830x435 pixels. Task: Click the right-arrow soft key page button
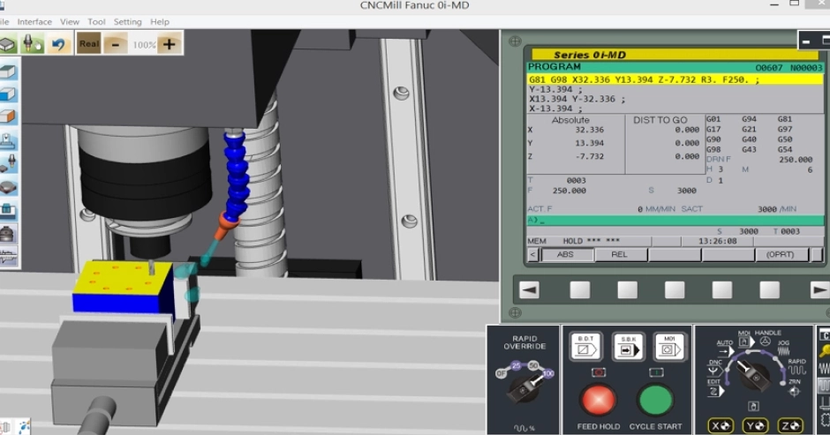coord(819,289)
